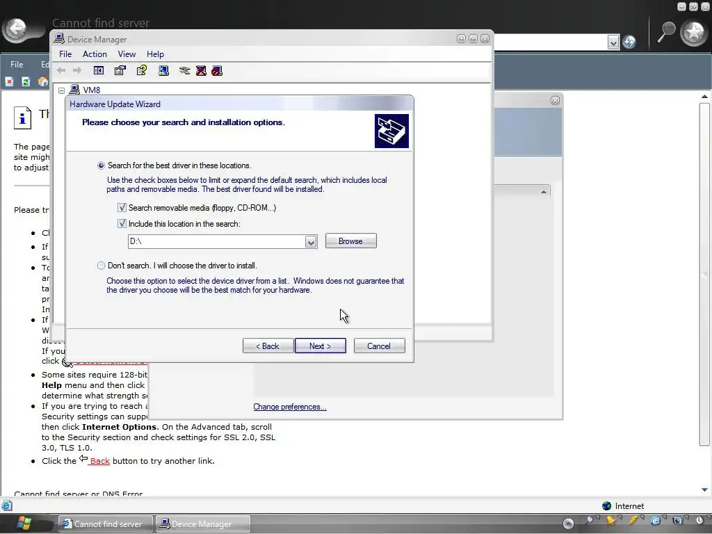The height and width of the screenshot is (534, 712).
Task: Open the D:\ location dropdown arrow
Action: [x=311, y=241]
